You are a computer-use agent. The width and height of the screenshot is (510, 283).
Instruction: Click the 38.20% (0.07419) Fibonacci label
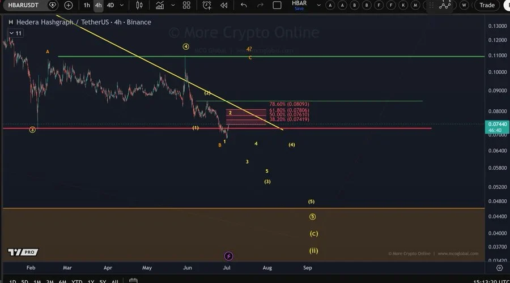289,119
